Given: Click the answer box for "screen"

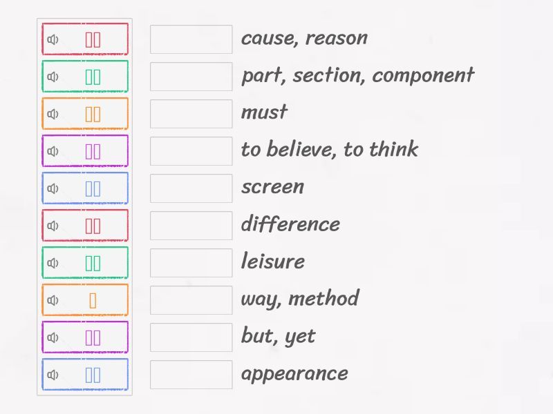Looking at the screenshot, I should 191,188.
